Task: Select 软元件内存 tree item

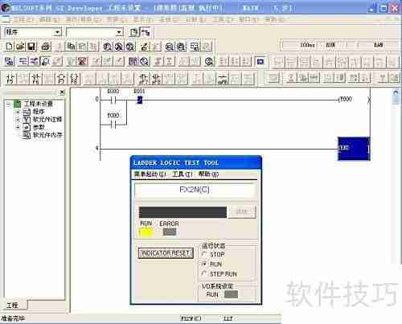Action: [47, 135]
